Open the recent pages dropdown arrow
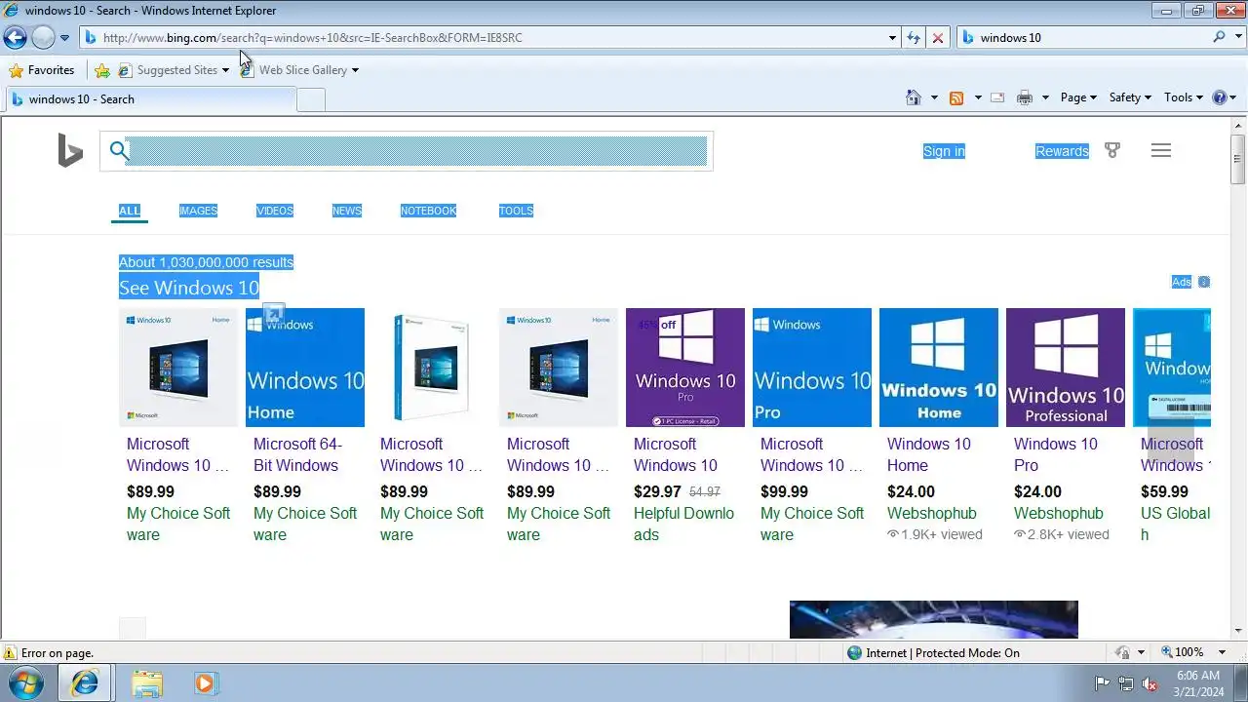 [64, 38]
